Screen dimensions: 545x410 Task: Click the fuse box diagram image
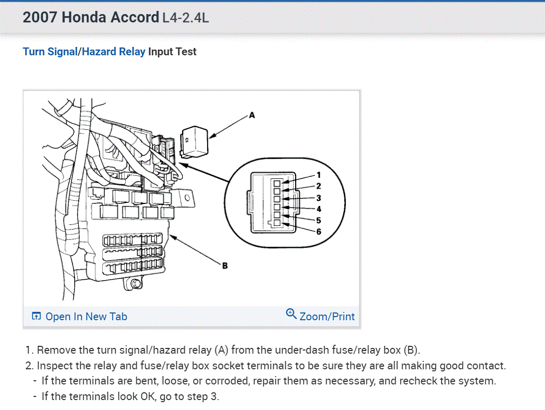(x=191, y=199)
